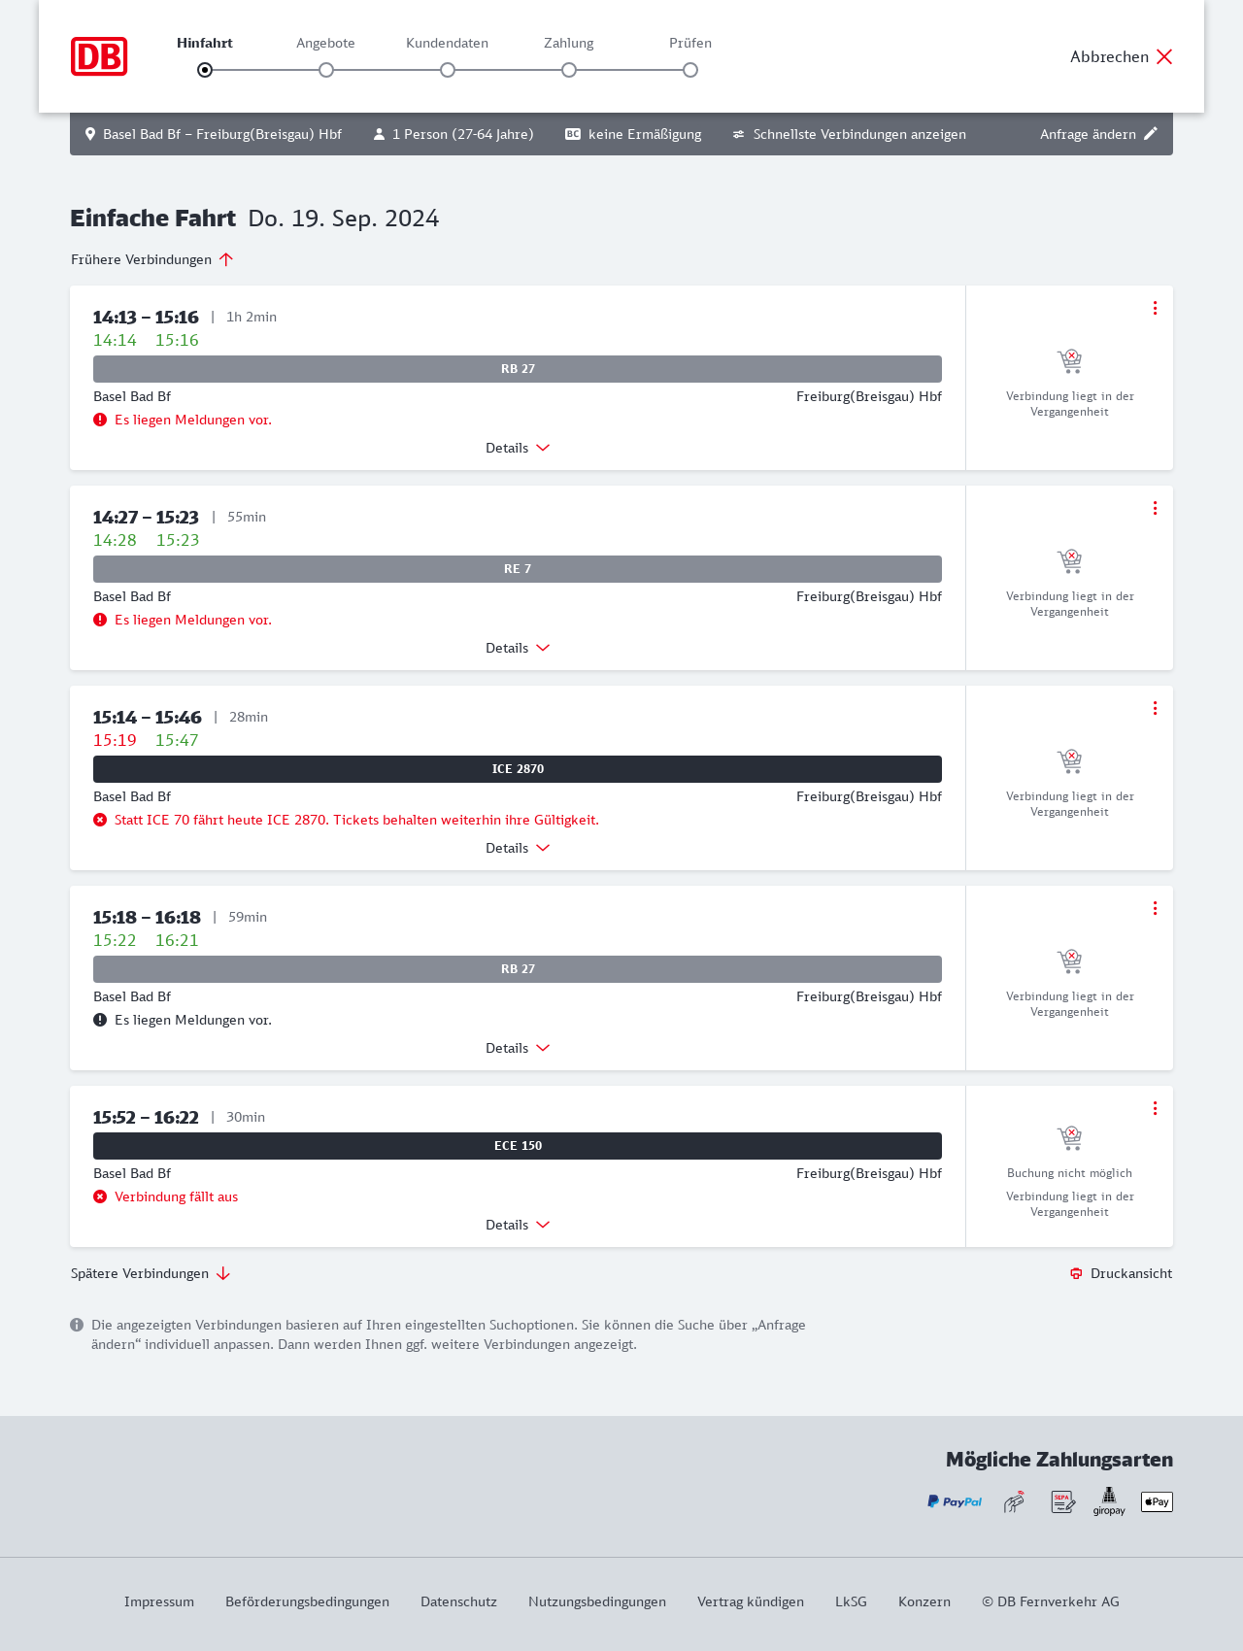Screen dimensions: 1243x1651
Task: Open the Impressum footer link
Action: (x=159, y=1601)
